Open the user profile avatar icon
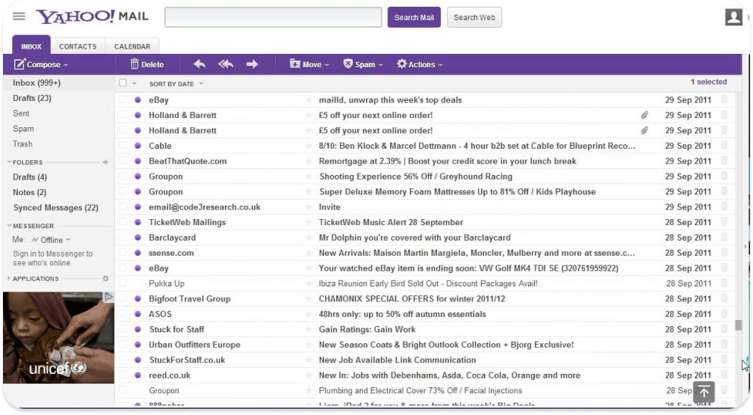Image resolution: width=753 pixels, height=415 pixels. click(734, 17)
